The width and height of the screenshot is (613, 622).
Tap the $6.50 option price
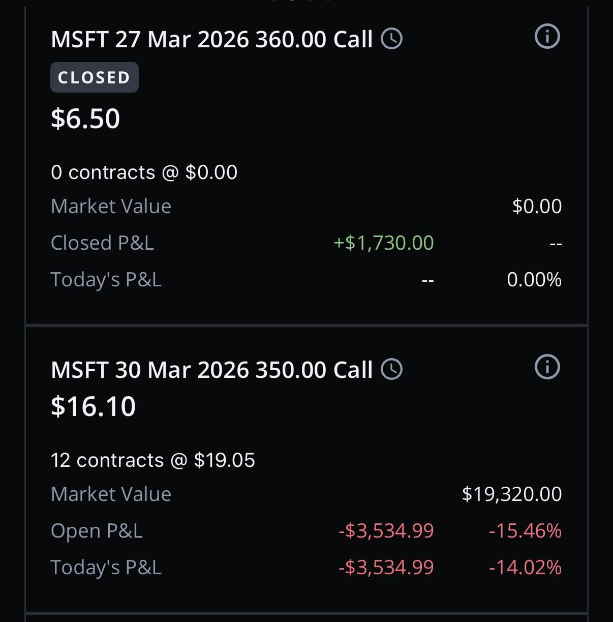coord(85,119)
